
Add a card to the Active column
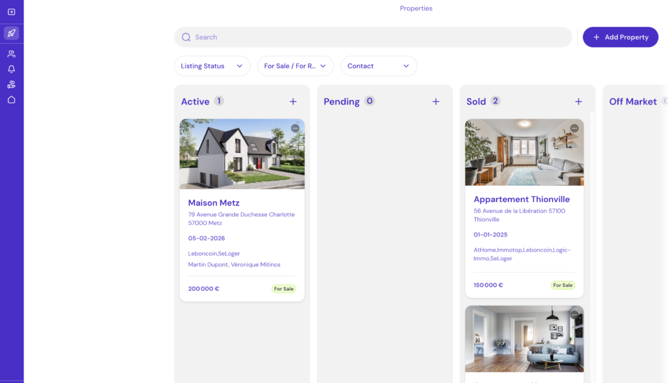293,101
